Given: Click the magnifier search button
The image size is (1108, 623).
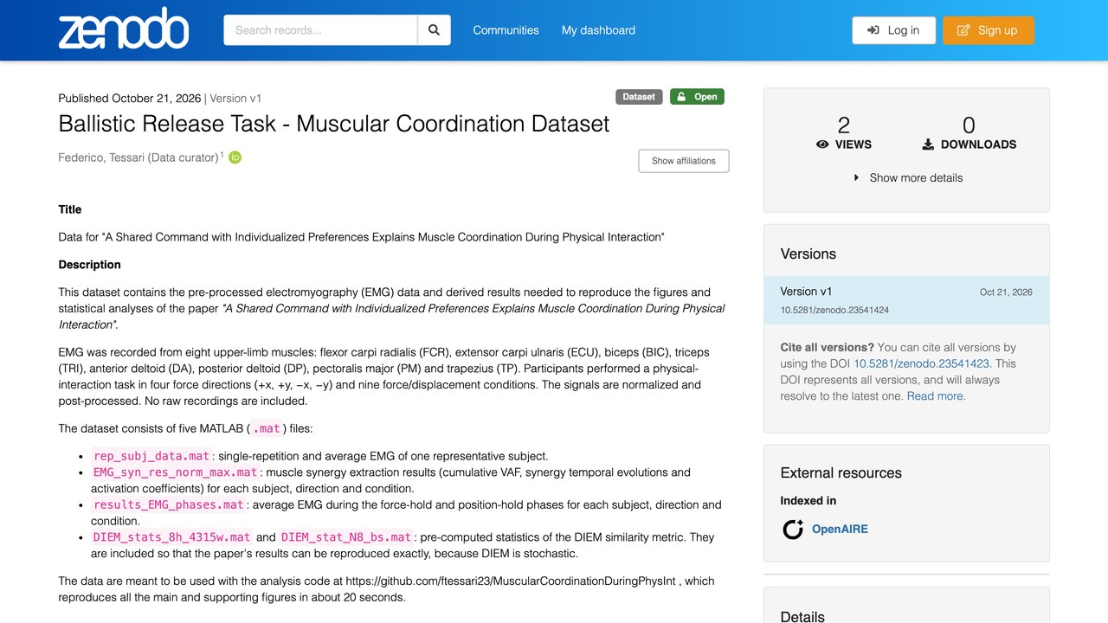Looking at the screenshot, I should [435, 30].
